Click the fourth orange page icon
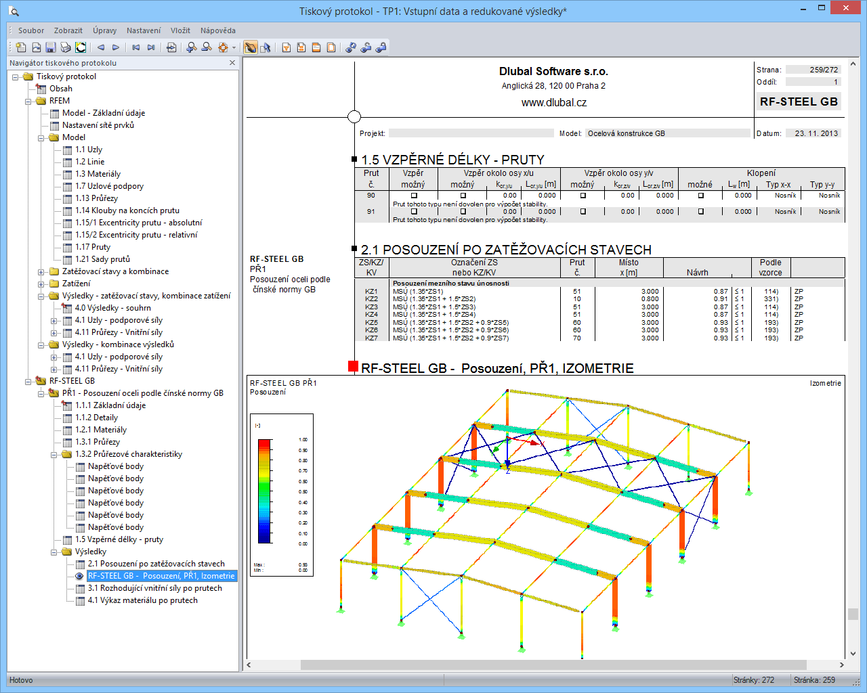The height and width of the screenshot is (693, 867). pos(331,47)
